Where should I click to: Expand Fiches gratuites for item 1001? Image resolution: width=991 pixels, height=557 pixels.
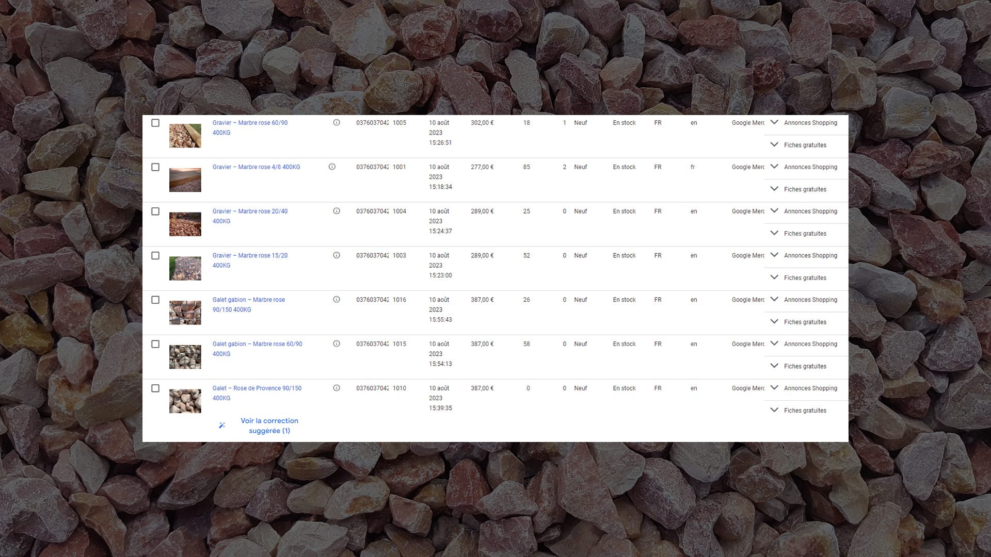[x=774, y=189]
